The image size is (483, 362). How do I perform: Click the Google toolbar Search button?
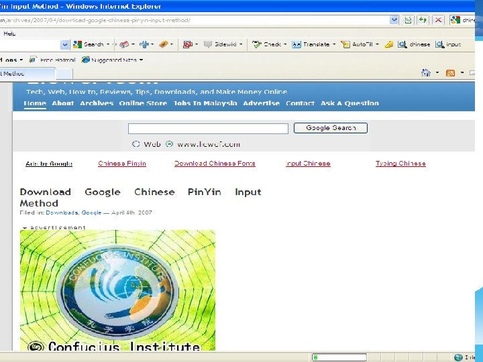click(88, 45)
